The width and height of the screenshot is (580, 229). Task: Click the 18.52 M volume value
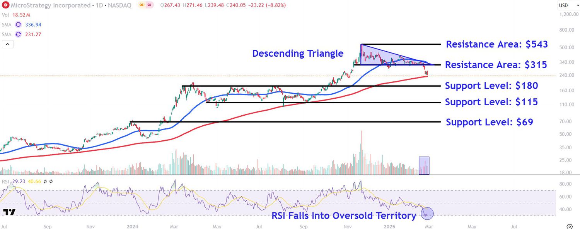[x=21, y=15]
